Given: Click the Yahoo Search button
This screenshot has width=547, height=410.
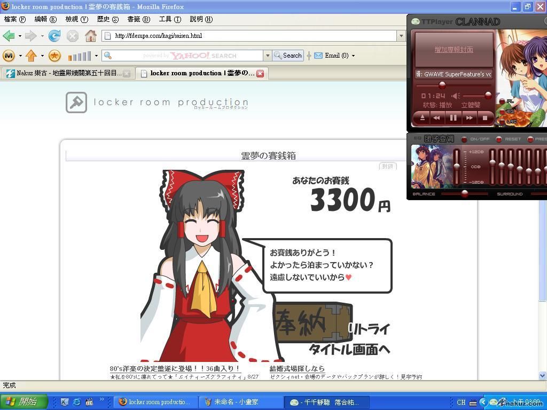Looking at the screenshot, I should (288, 56).
